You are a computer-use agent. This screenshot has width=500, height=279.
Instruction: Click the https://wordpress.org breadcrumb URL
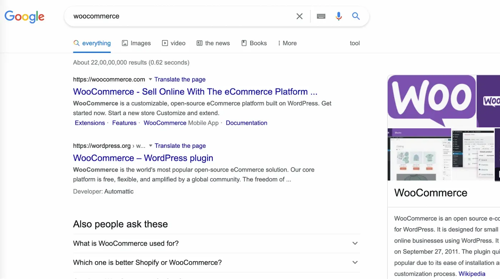[x=109, y=146]
